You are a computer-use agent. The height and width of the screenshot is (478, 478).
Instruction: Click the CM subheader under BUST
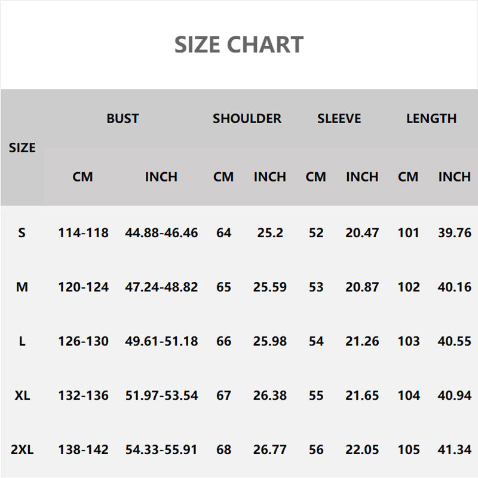(83, 177)
